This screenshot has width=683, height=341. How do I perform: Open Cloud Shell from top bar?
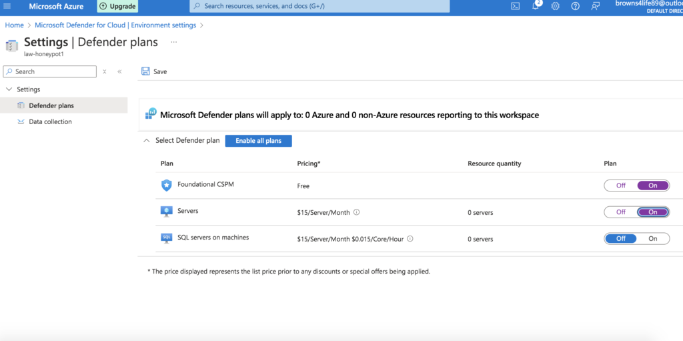[x=515, y=6]
